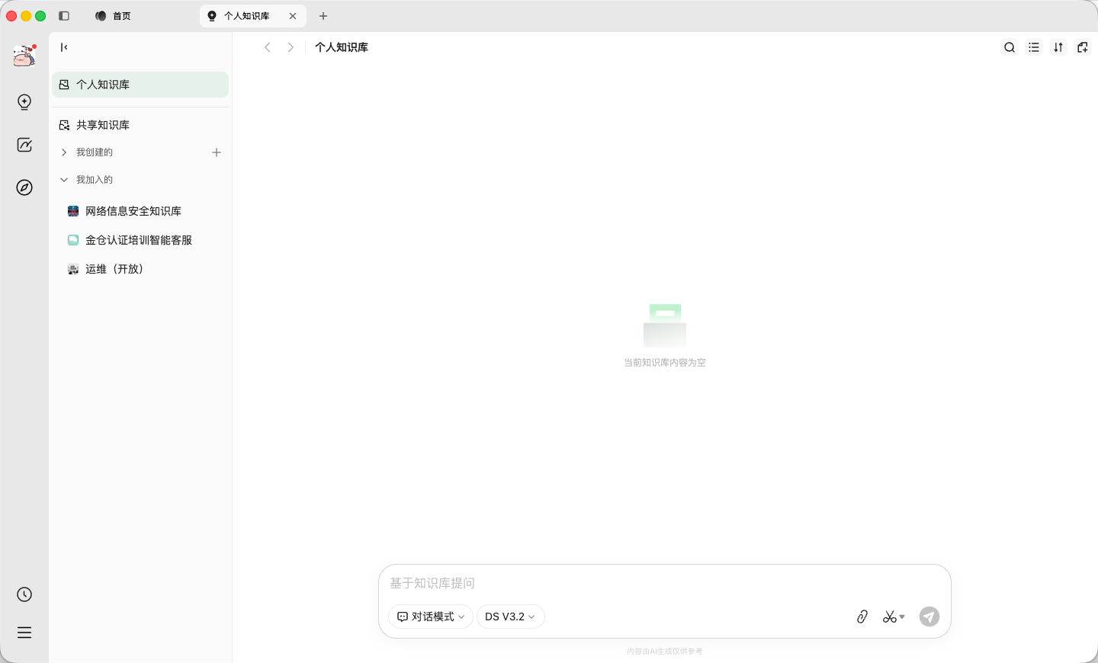Click the 基于知识库提问 input field
Viewport: 1098px width, 663px height.
[x=665, y=583]
